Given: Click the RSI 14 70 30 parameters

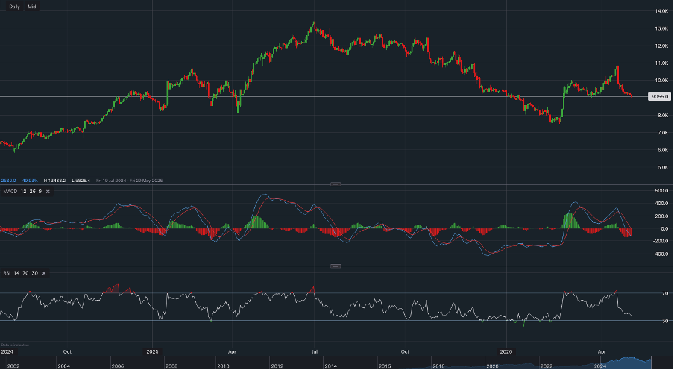Looking at the screenshot, I should (27, 273).
